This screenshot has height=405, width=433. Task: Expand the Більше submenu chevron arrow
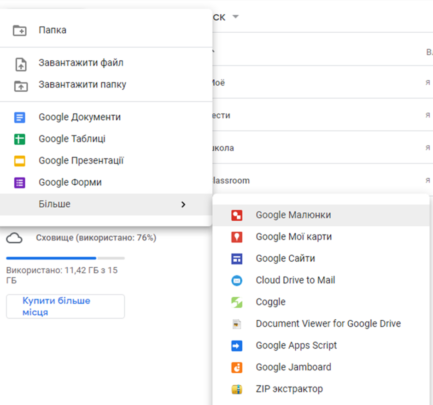pyautogui.click(x=183, y=205)
